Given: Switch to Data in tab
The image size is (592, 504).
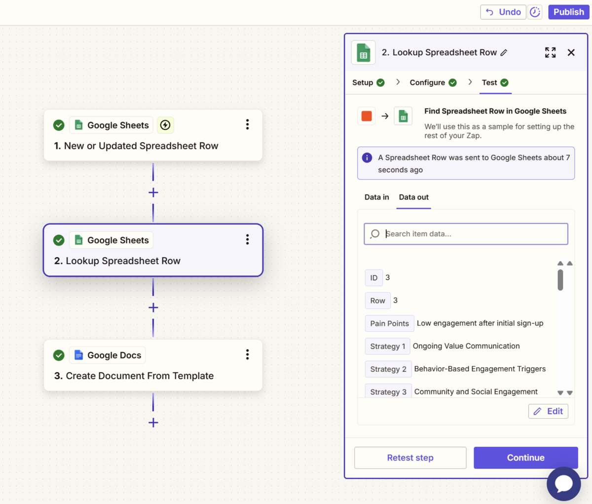Looking at the screenshot, I should (x=376, y=197).
